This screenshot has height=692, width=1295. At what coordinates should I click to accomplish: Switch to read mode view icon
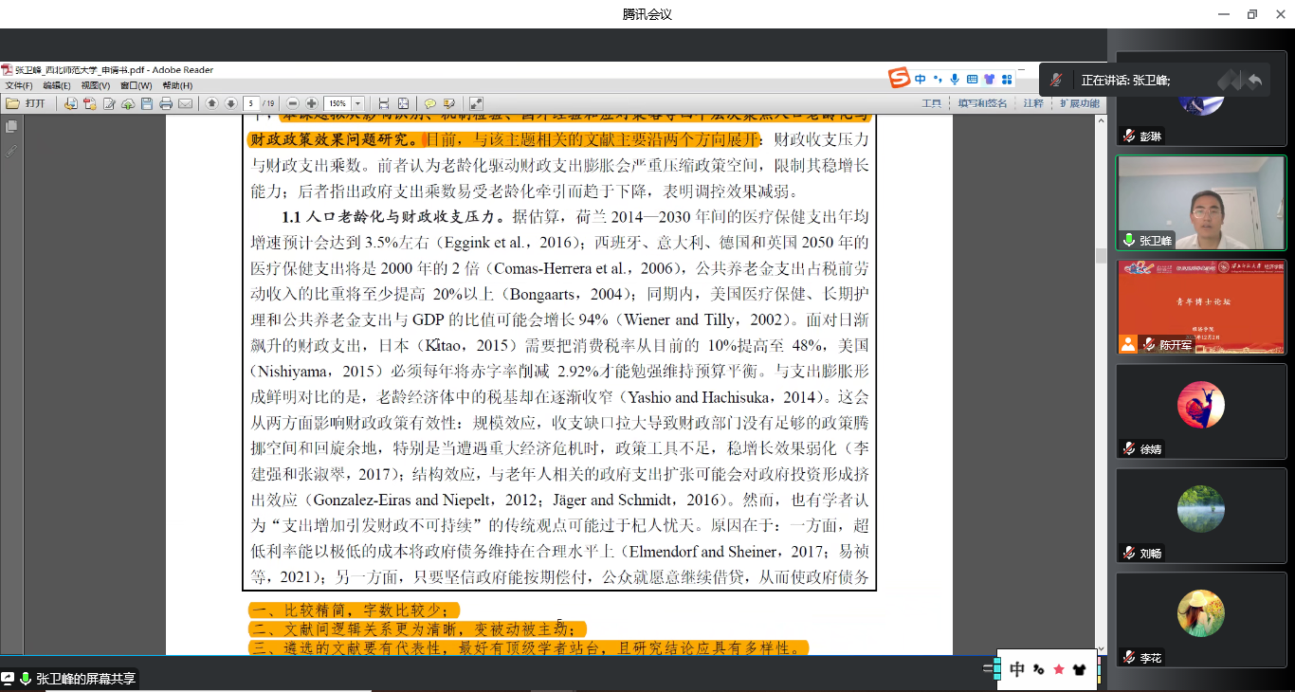[x=476, y=103]
